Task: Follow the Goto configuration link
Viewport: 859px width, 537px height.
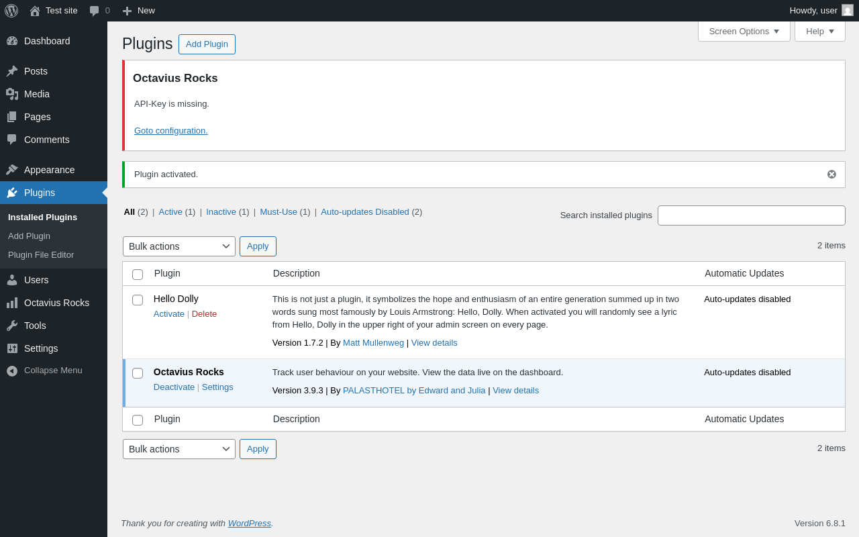Action: [x=171, y=131]
